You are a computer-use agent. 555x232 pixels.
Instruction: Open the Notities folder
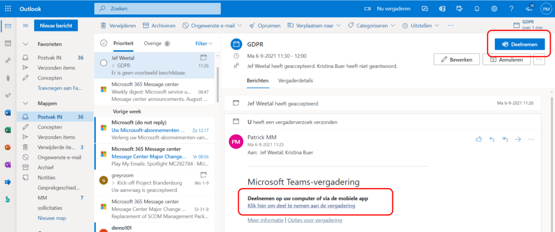pos(55,177)
